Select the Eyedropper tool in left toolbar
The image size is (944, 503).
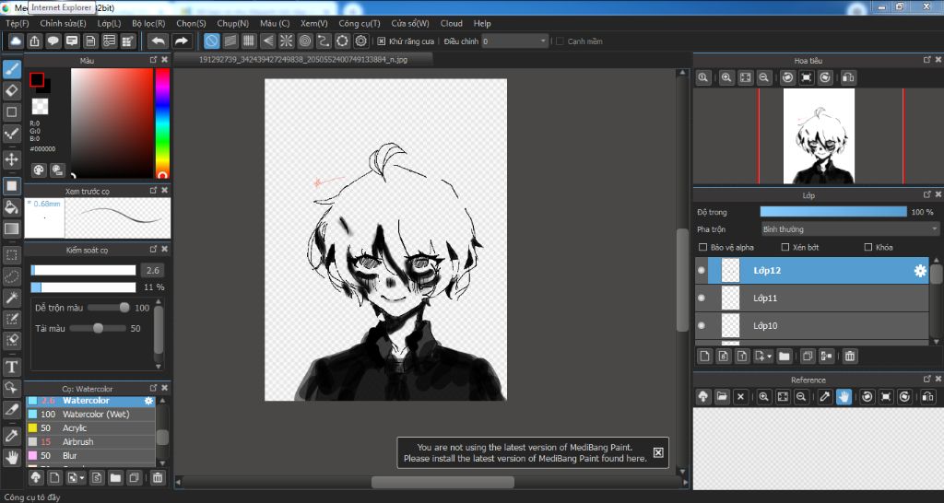[x=11, y=436]
